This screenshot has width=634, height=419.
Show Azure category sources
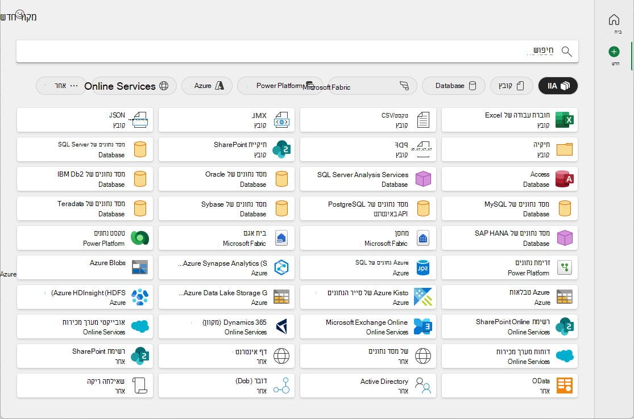pos(207,86)
